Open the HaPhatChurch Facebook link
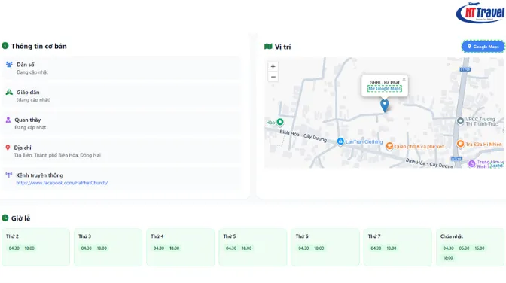506x283 pixels. [x=62, y=183]
